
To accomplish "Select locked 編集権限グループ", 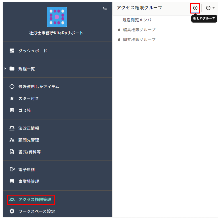I will click(x=139, y=30).
